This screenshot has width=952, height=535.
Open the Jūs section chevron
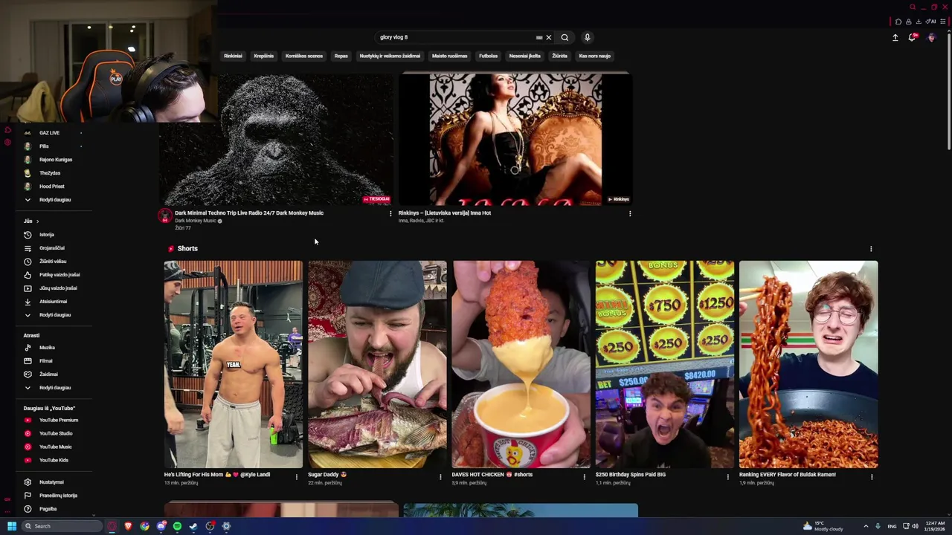[37, 221]
